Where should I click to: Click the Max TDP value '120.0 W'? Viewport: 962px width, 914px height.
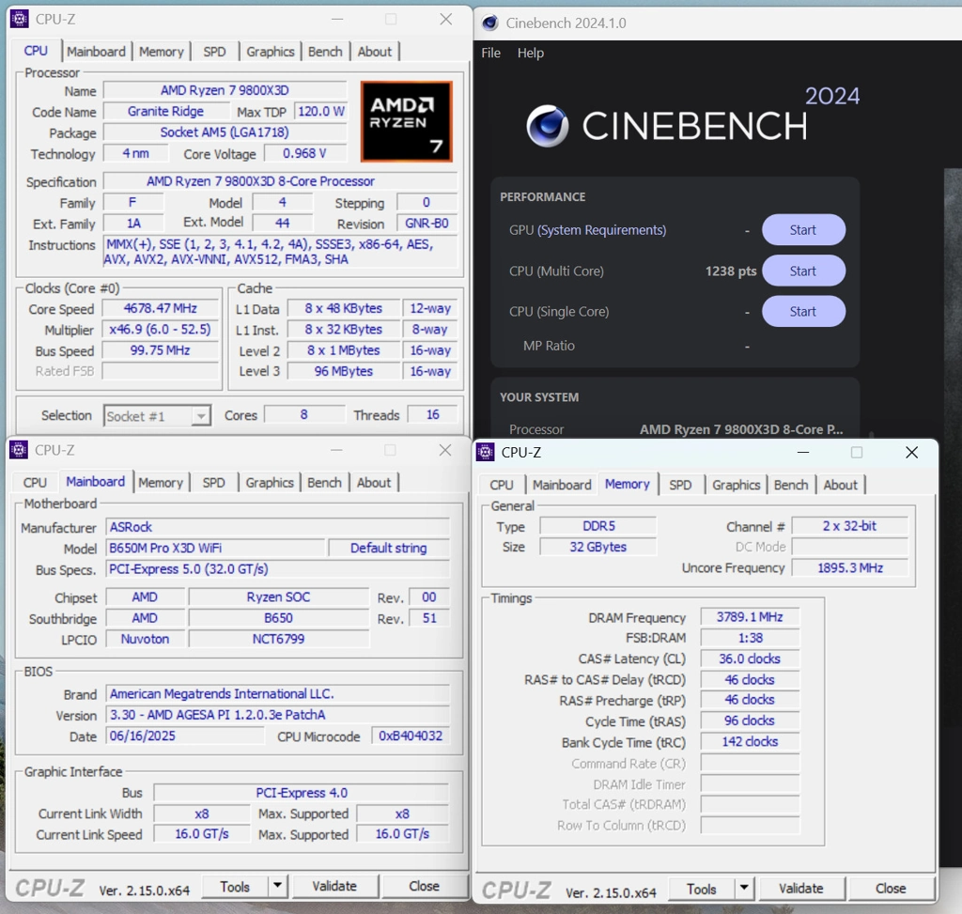[321, 111]
